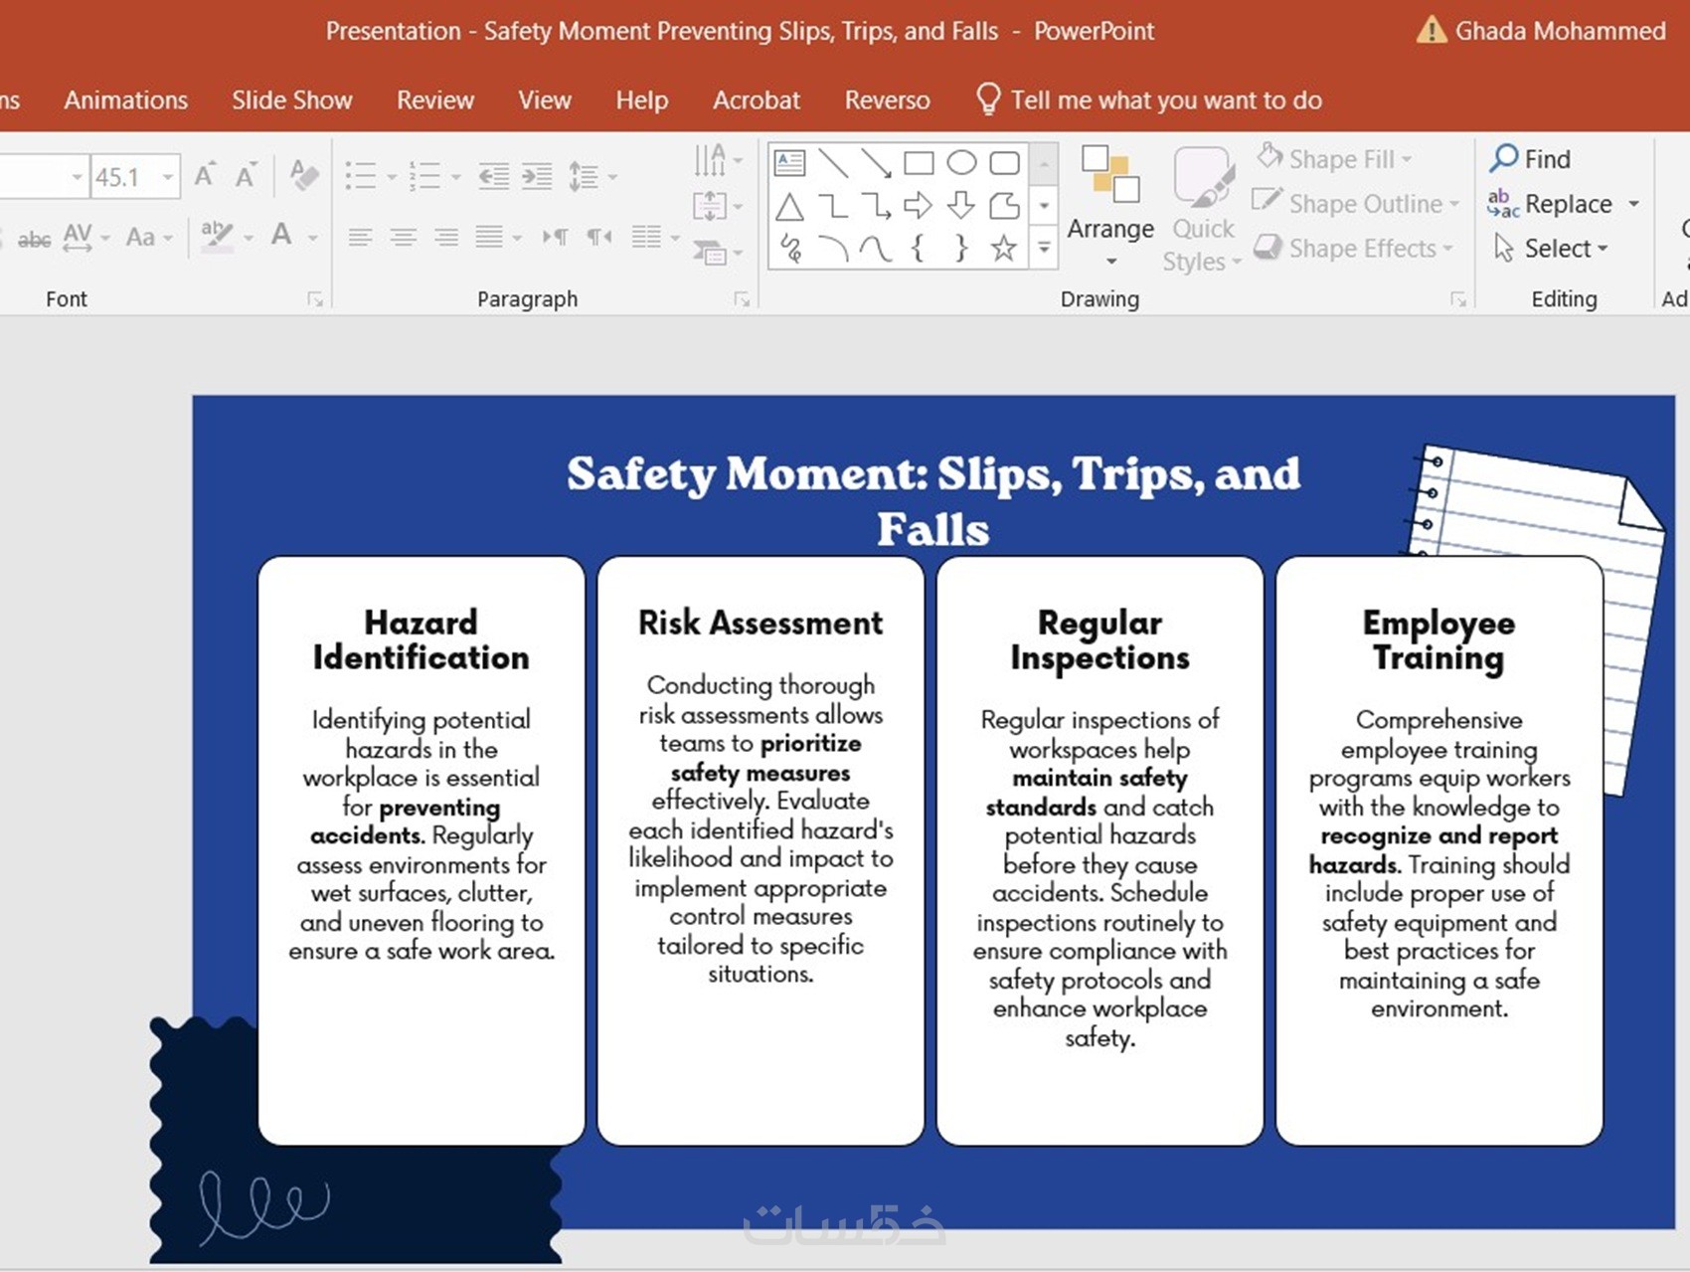Increase the list indent level
Viewport: 1690px width, 1272px height.
pyautogui.click(x=537, y=177)
